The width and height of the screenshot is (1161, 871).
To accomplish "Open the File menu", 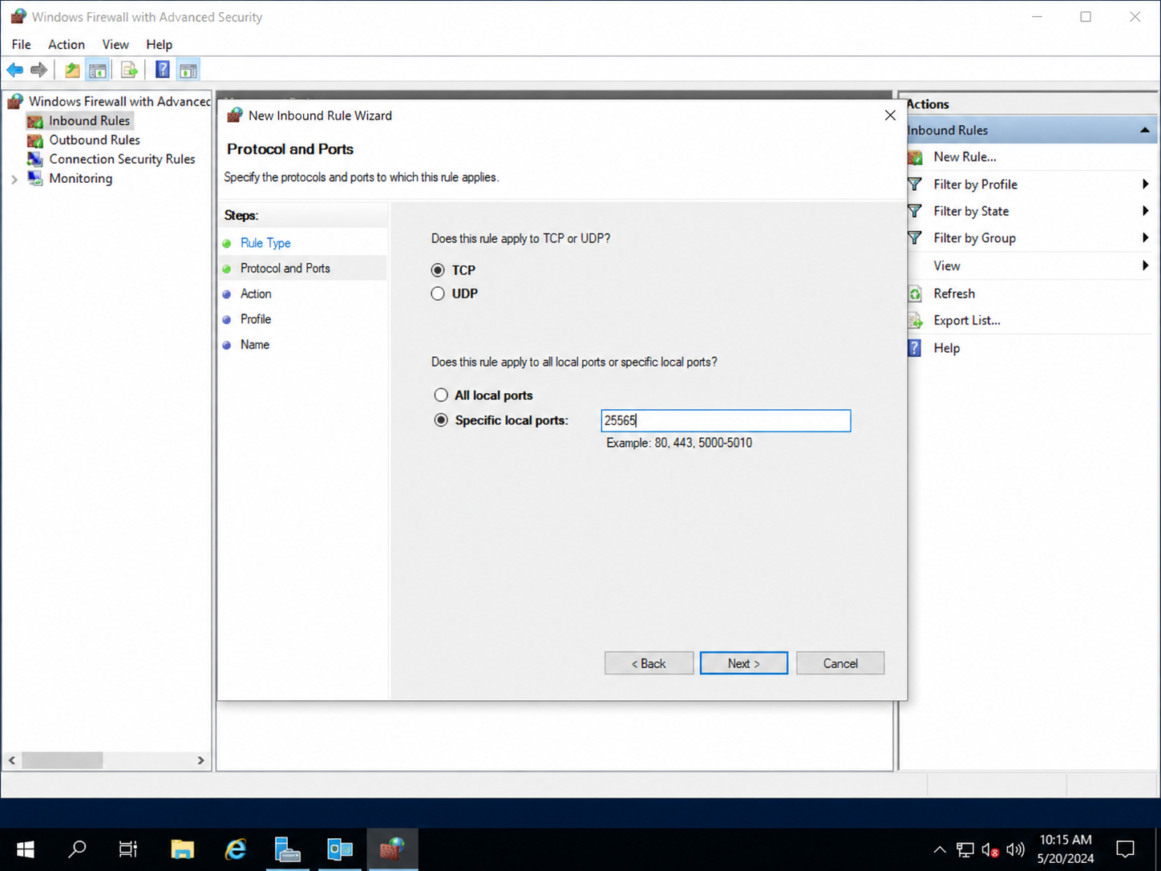I will (x=22, y=45).
